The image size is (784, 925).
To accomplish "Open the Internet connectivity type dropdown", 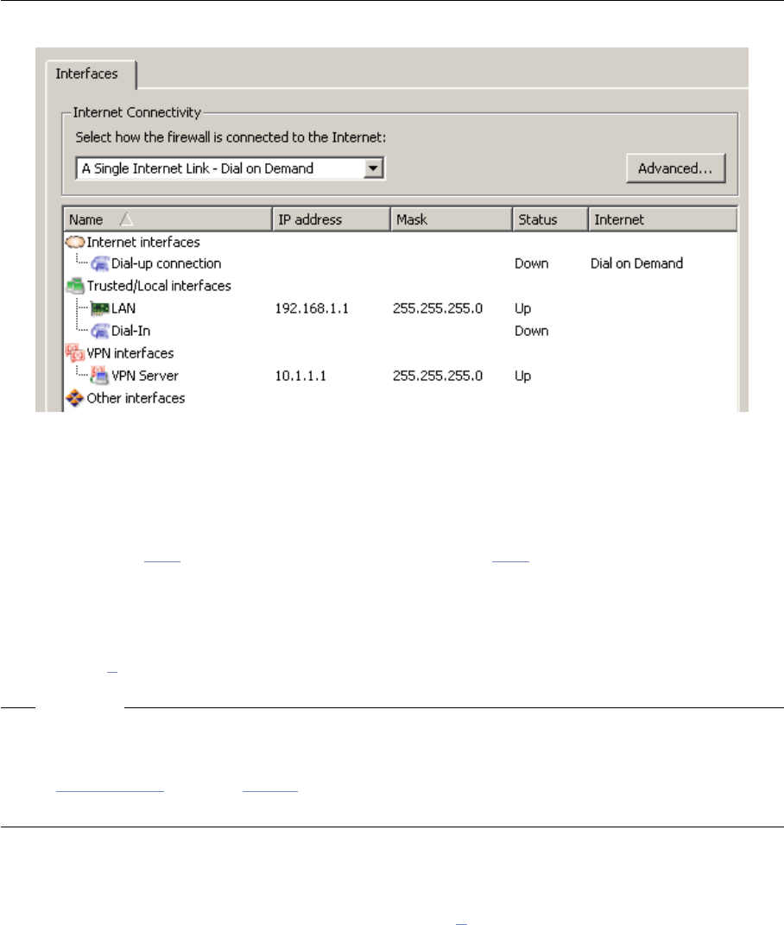I will (x=230, y=168).
